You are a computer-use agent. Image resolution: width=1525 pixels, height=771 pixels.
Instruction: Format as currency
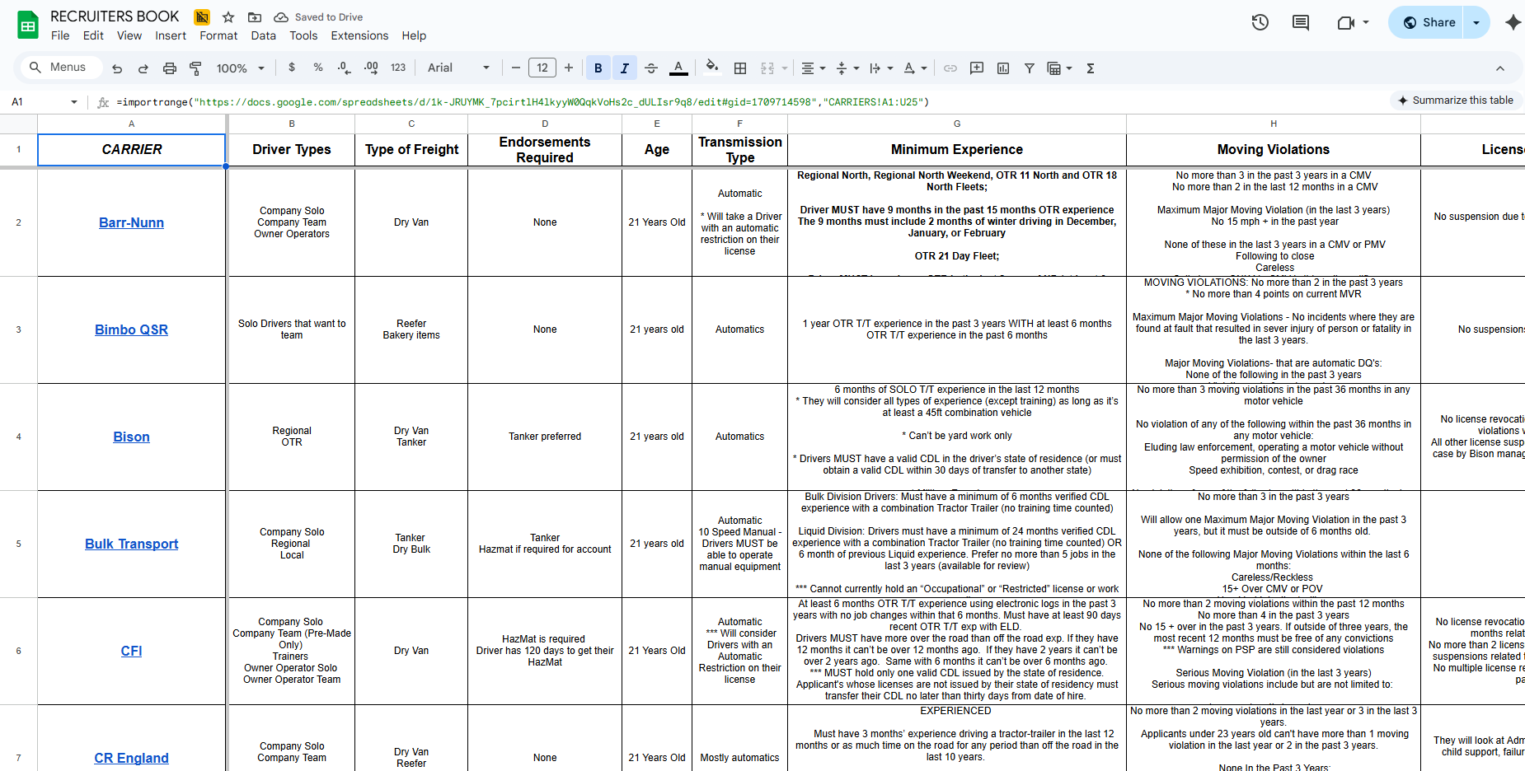pyautogui.click(x=292, y=68)
